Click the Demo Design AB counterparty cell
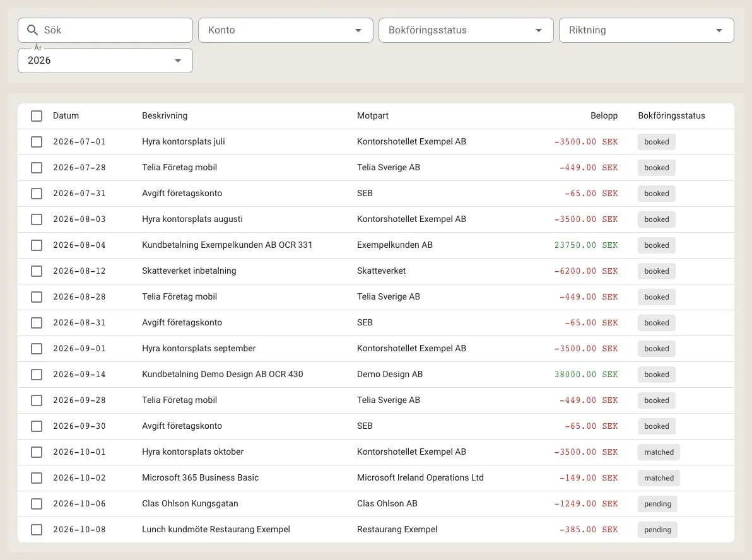This screenshot has height=560, width=752. pos(389,375)
